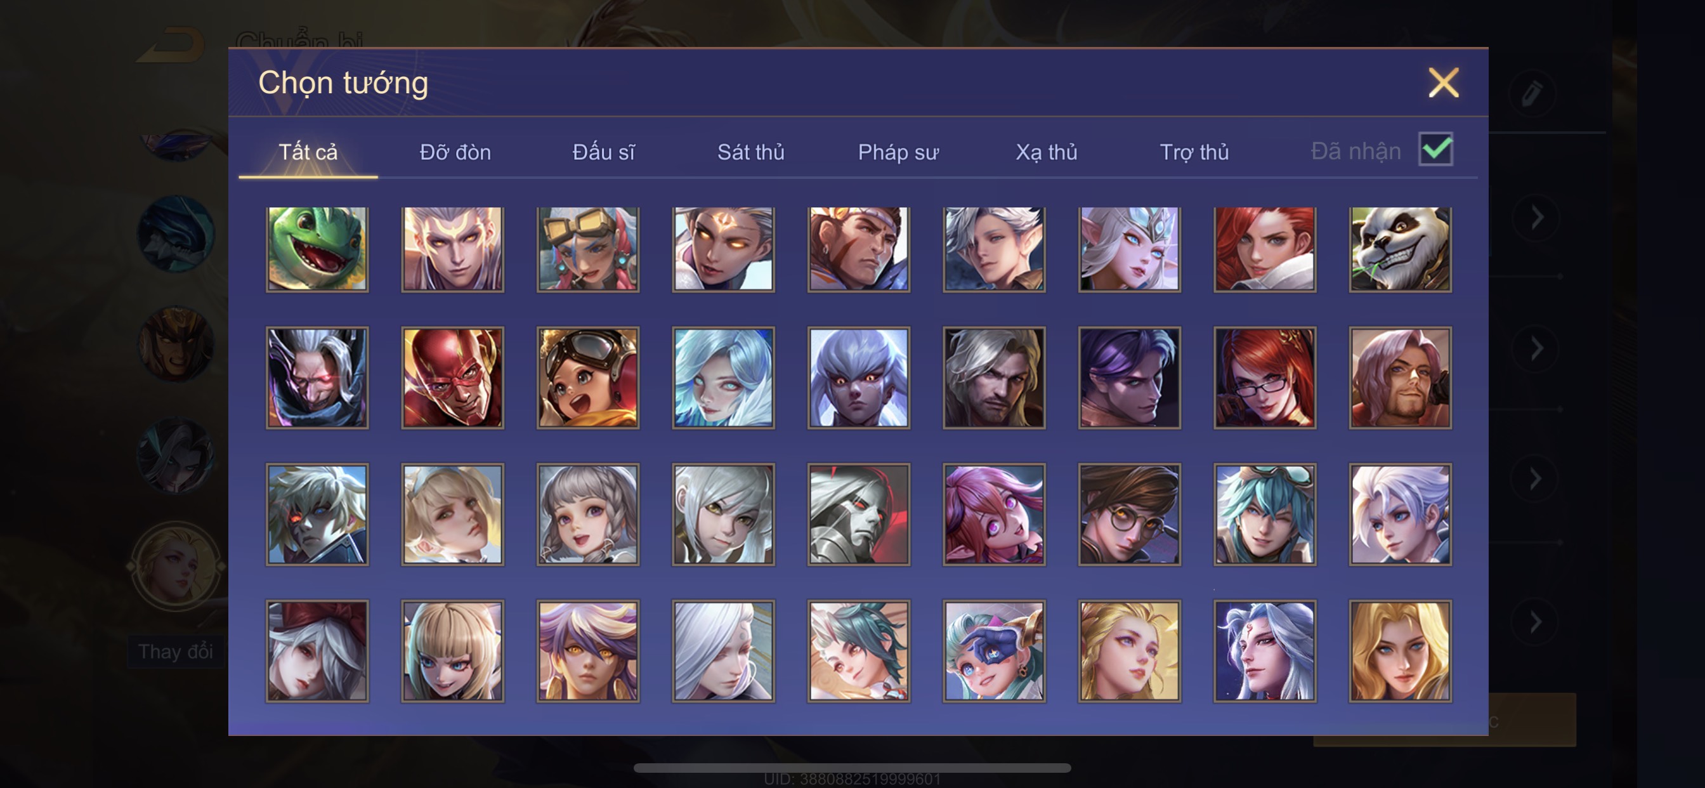Open the Sát thủ tab
Screen dimensions: 1705x788
[x=750, y=152]
